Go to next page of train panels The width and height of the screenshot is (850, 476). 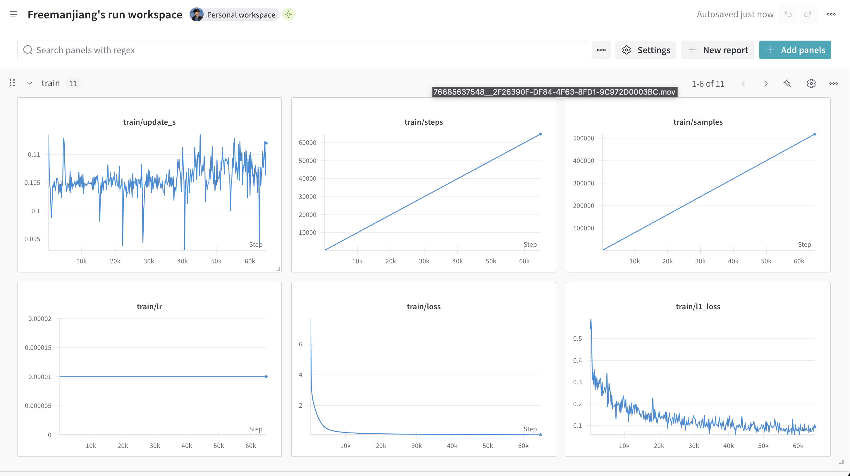click(x=766, y=84)
